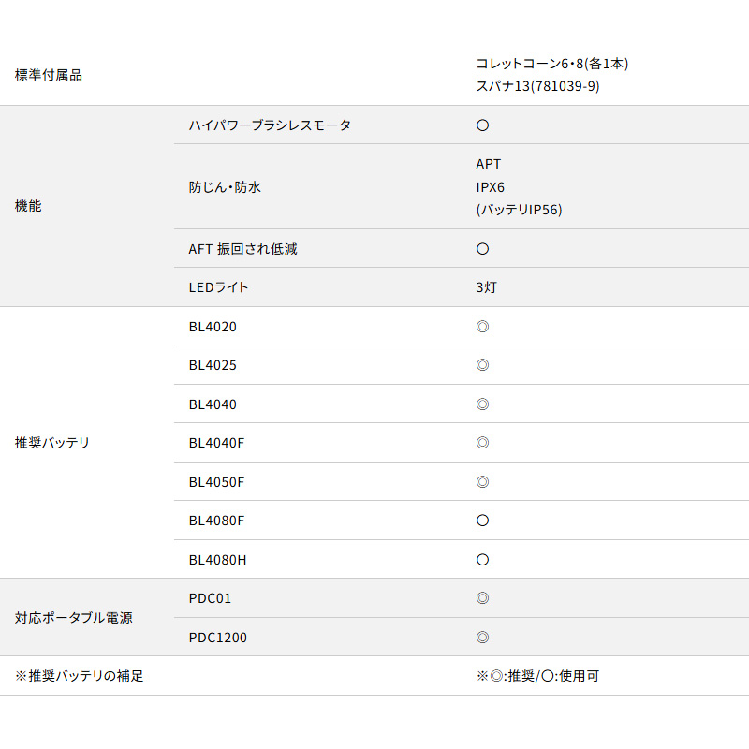
Task: Click the 標準付属品 row label
Action: tap(49, 75)
